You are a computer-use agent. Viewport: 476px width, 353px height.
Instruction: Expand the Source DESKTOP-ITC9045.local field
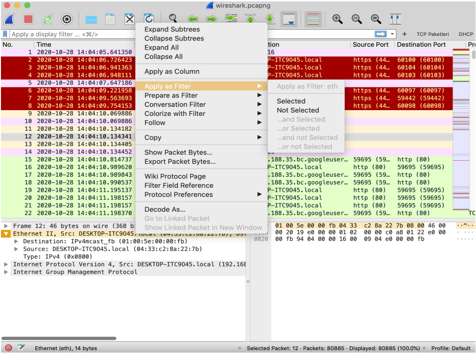(16, 249)
